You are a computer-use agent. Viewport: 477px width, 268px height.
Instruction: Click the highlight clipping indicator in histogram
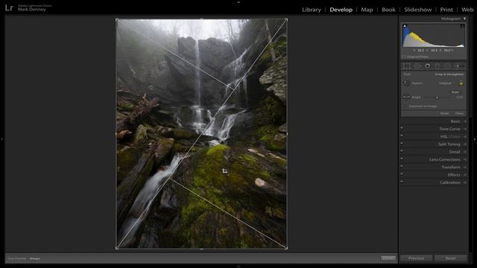pos(462,26)
